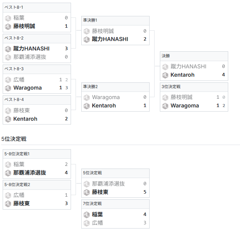
Task: Click 那覇浦添選抜's team icon in 5-8位決定戦1
Action: coord(8,173)
